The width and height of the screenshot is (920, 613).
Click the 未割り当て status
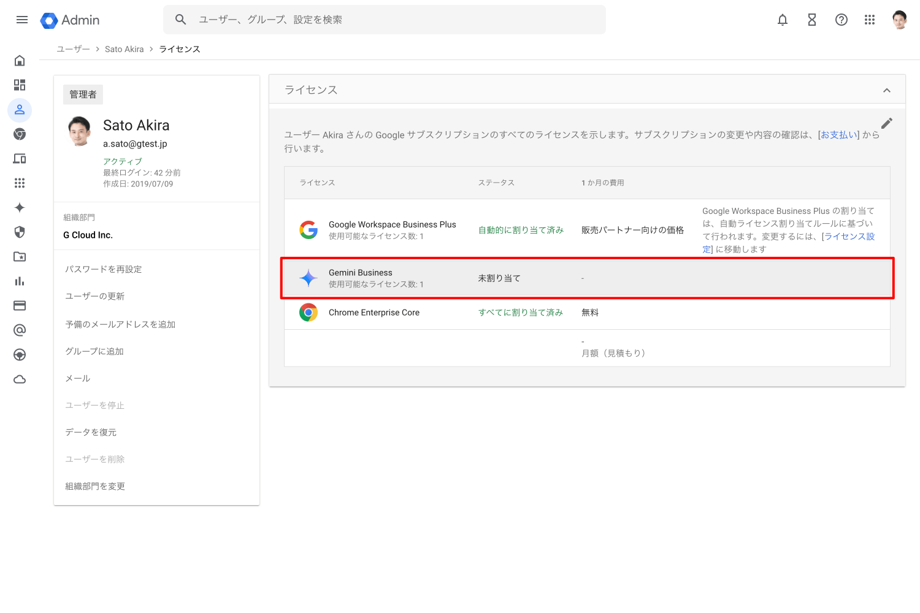(499, 278)
